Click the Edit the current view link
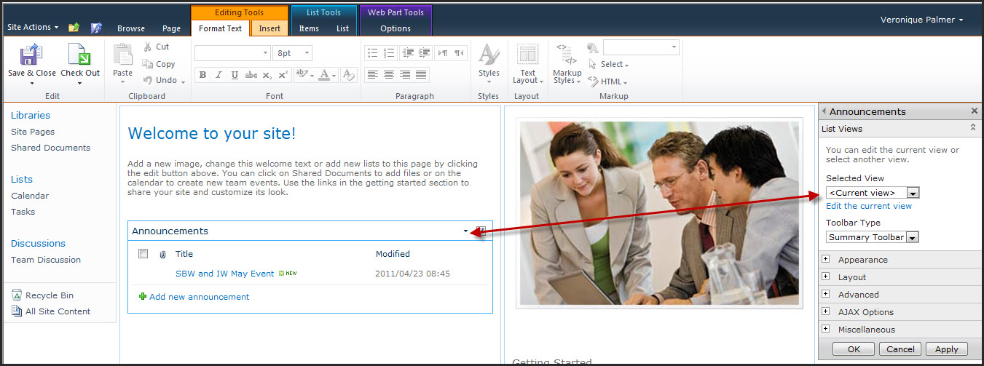 (x=868, y=206)
